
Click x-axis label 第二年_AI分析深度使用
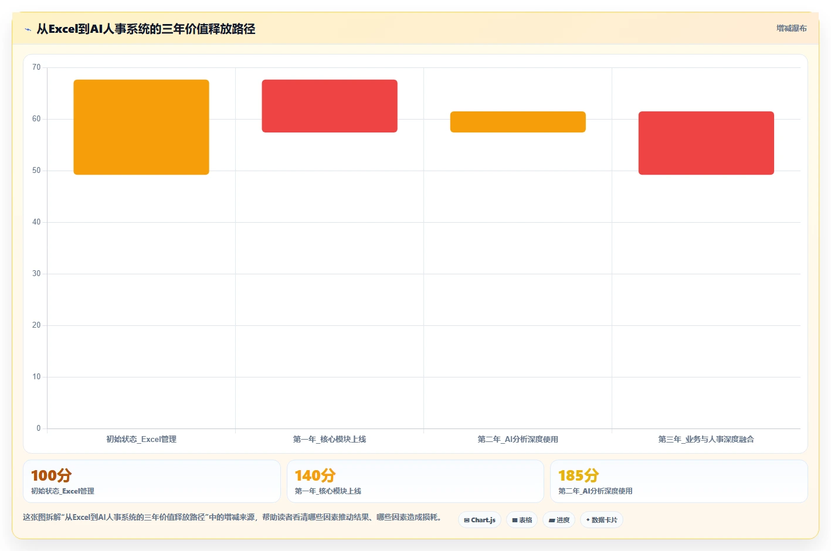click(518, 439)
